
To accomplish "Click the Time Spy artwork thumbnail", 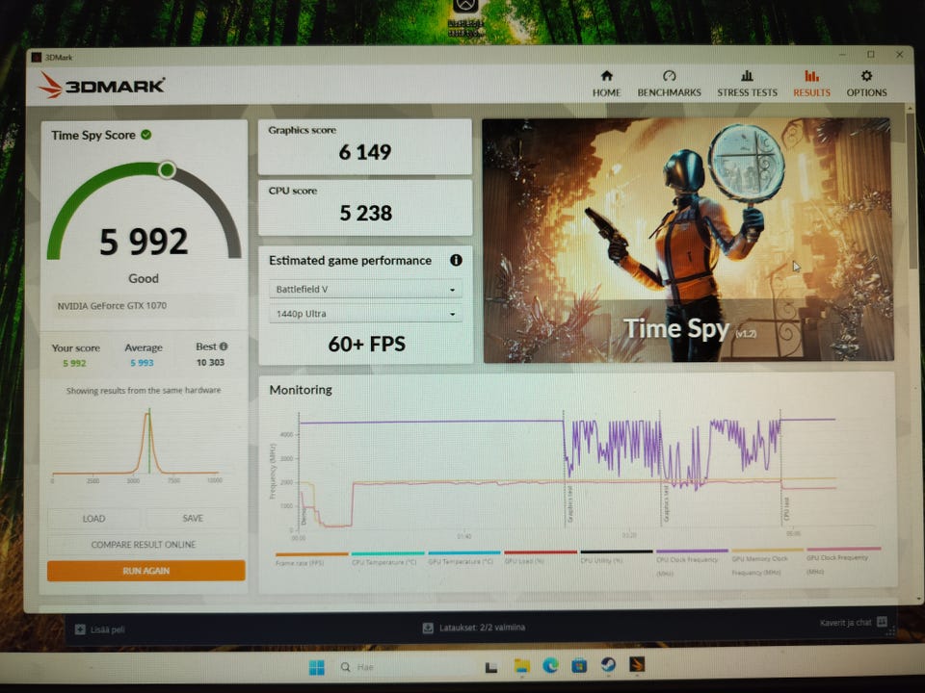I will point(688,240).
